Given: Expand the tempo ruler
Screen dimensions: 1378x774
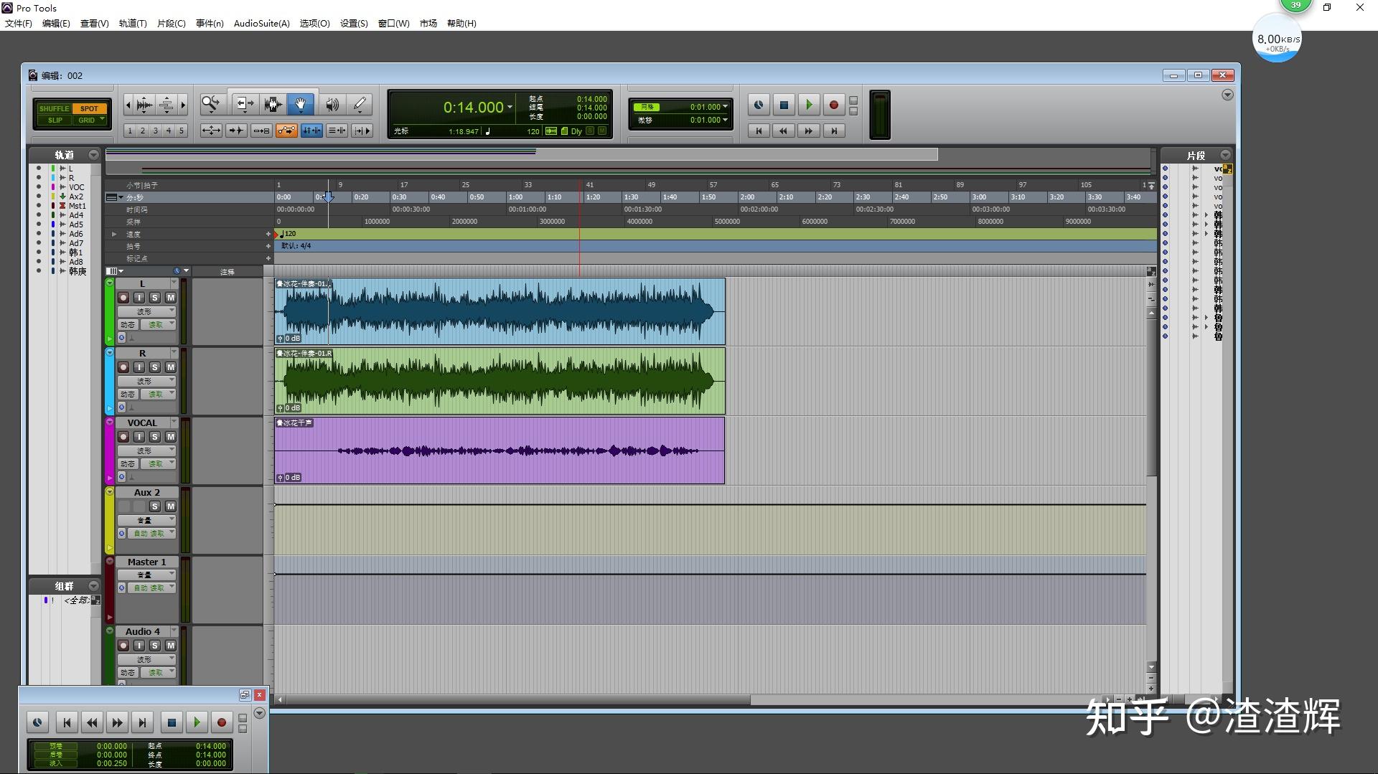Looking at the screenshot, I should 114,234.
